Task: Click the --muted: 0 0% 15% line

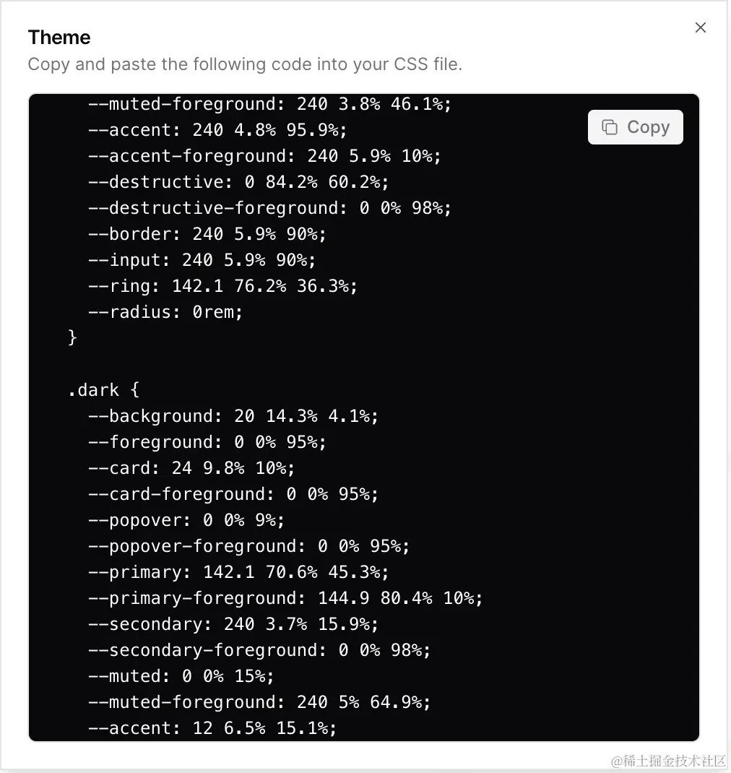Action: coord(181,676)
